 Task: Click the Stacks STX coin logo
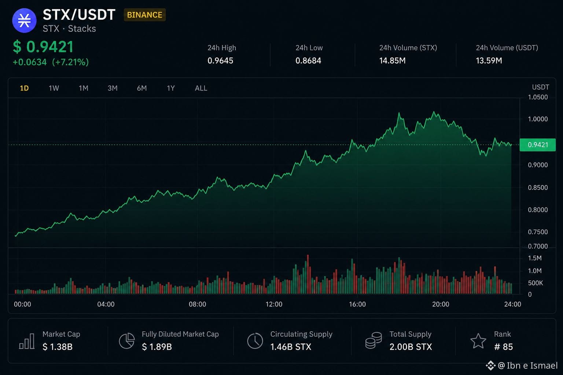pos(25,21)
